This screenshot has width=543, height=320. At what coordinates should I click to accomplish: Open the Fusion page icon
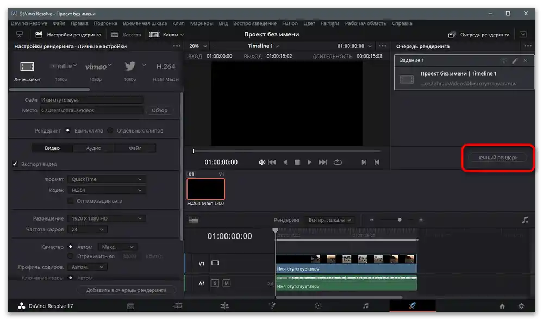(272, 305)
